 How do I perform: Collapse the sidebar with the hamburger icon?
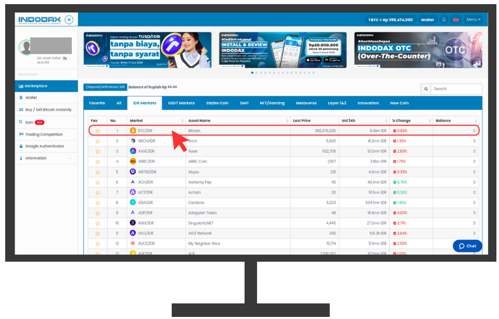[x=69, y=20]
